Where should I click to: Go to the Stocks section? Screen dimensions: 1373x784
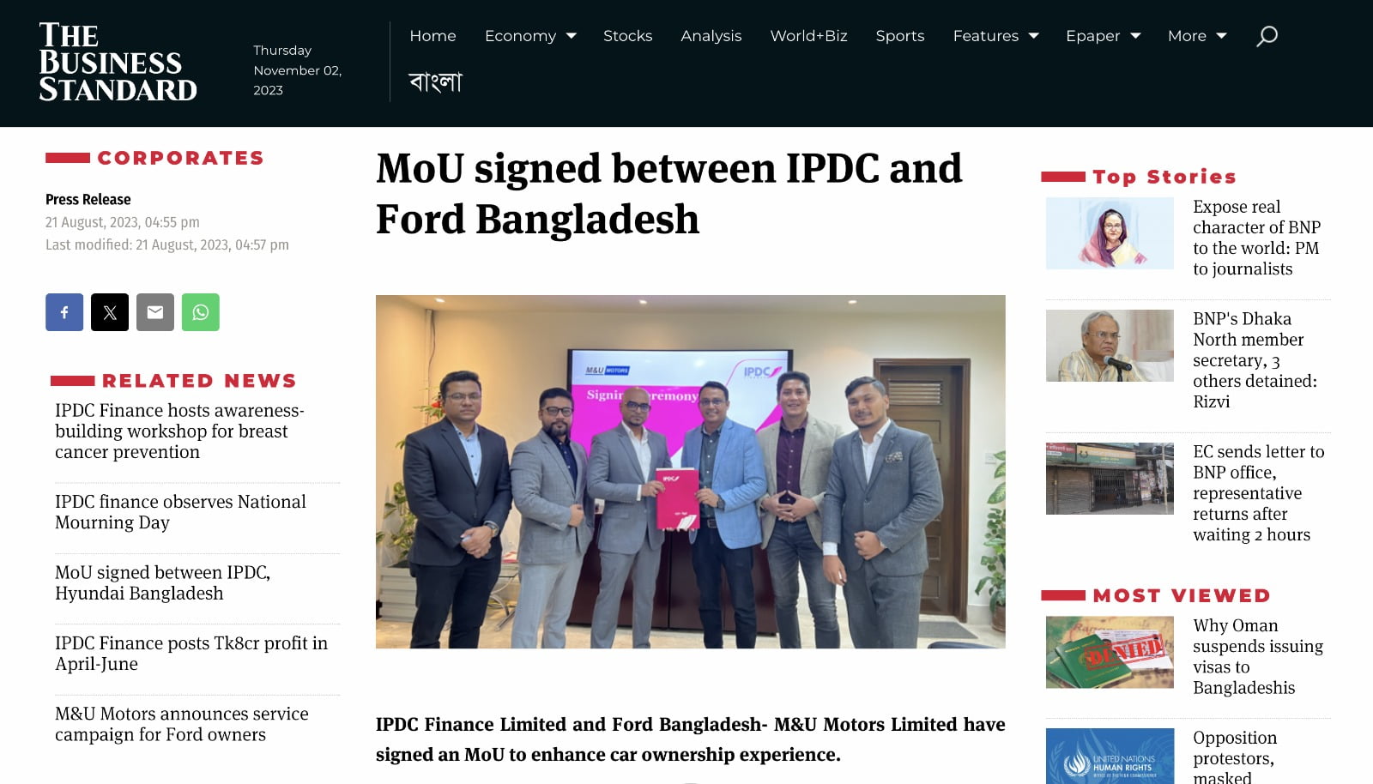[627, 36]
